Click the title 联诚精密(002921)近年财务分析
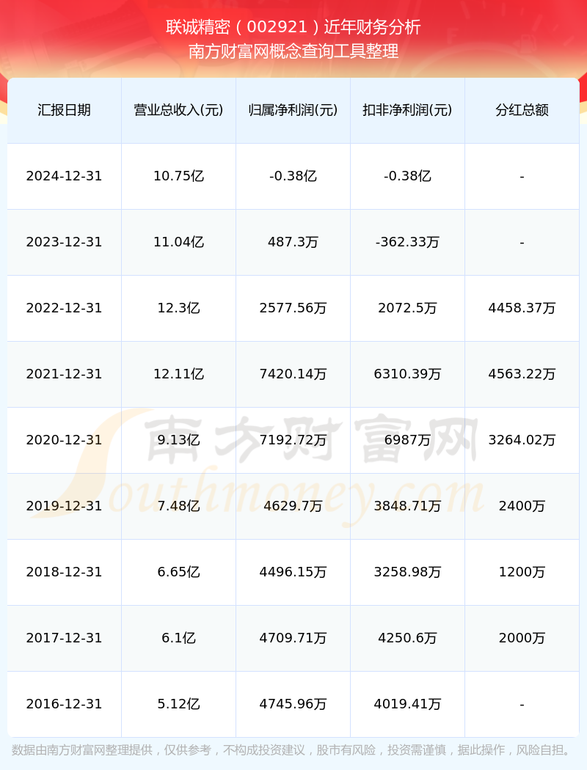This screenshot has width=587, height=770. 293,27
